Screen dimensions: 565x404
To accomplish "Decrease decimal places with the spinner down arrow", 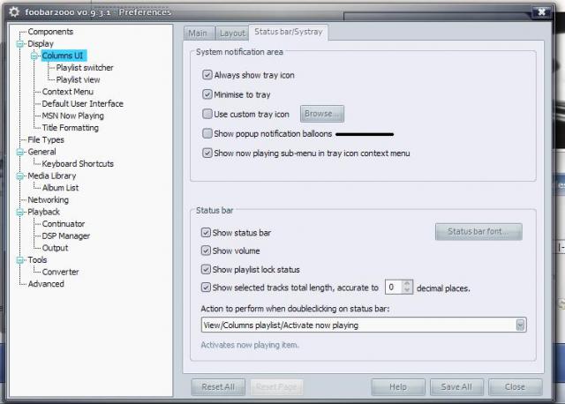I will [407, 290].
